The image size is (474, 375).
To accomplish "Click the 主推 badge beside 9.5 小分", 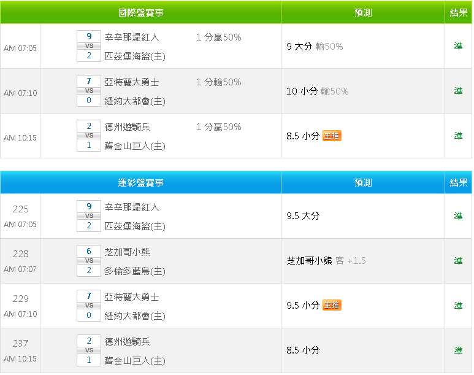I will pyautogui.click(x=332, y=305).
